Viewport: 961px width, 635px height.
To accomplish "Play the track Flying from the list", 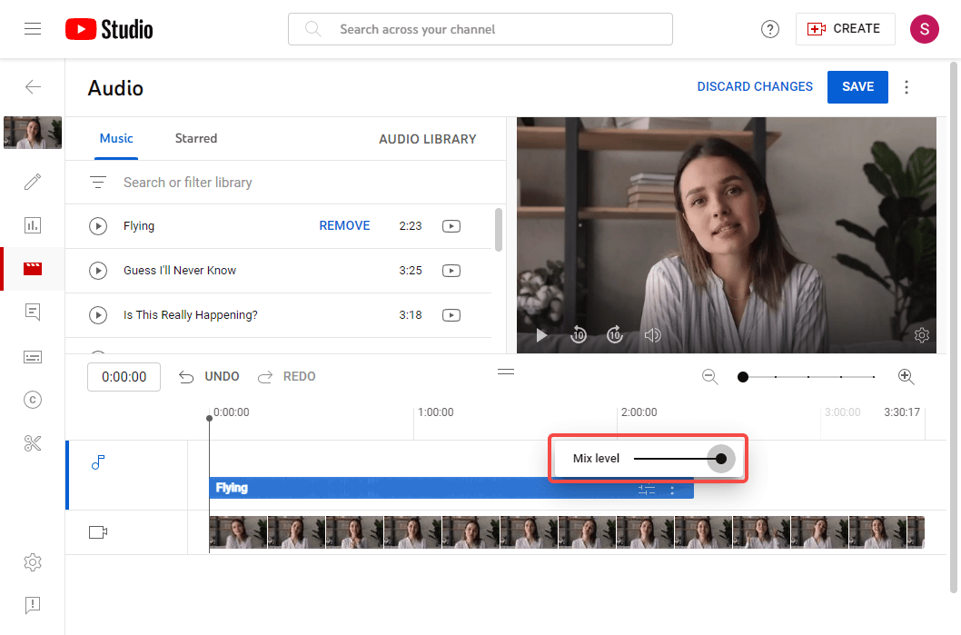I will pyautogui.click(x=98, y=225).
